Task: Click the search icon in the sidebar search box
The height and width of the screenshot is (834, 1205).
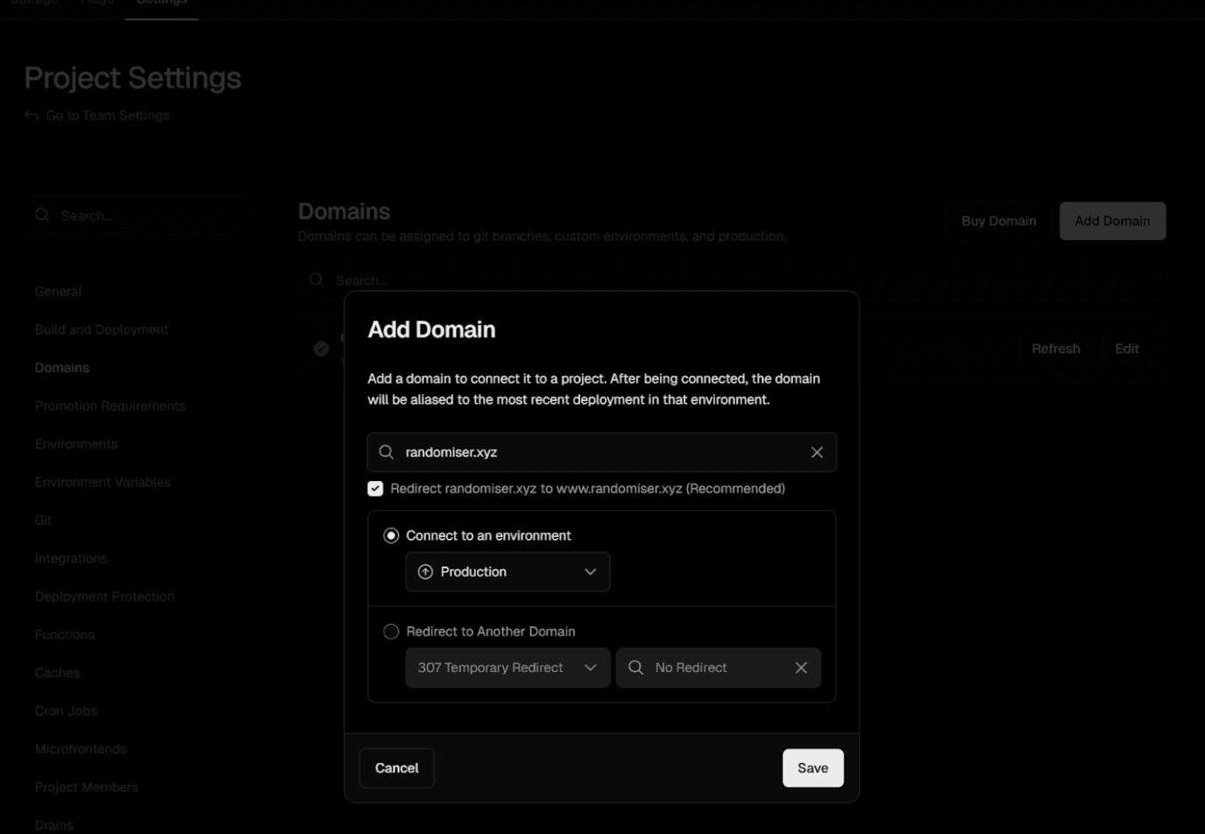Action: click(42, 215)
